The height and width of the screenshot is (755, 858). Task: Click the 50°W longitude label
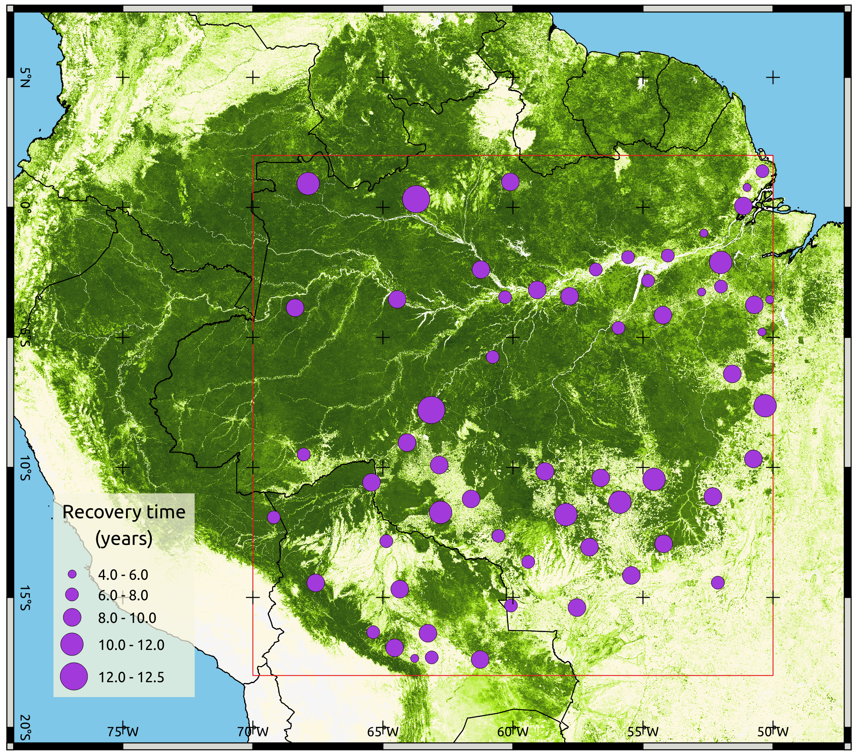coord(773,731)
